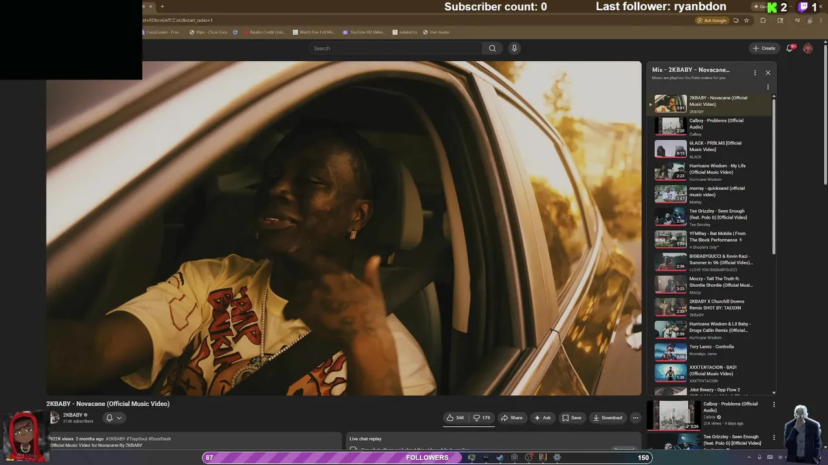828x465 pixels.
Task: Open the YouTube HD Video bookmark
Action: tap(364, 32)
